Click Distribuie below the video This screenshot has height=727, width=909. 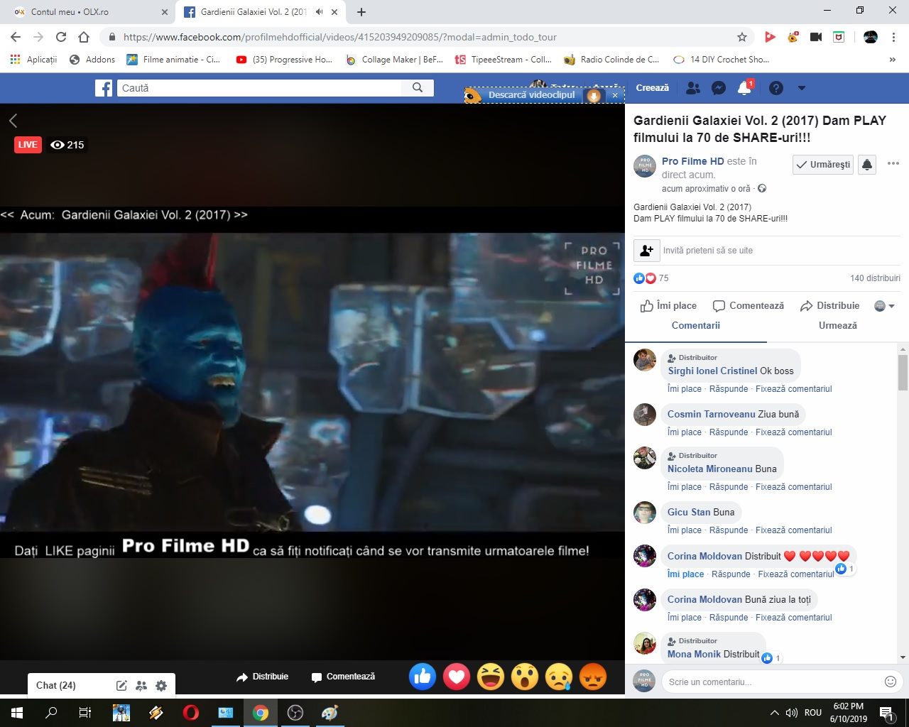point(263,677)
